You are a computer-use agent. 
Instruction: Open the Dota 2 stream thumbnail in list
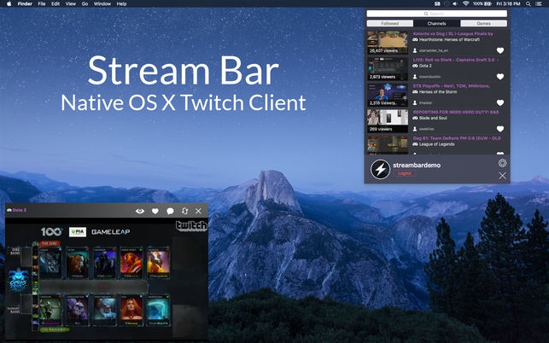click(388, 68)
